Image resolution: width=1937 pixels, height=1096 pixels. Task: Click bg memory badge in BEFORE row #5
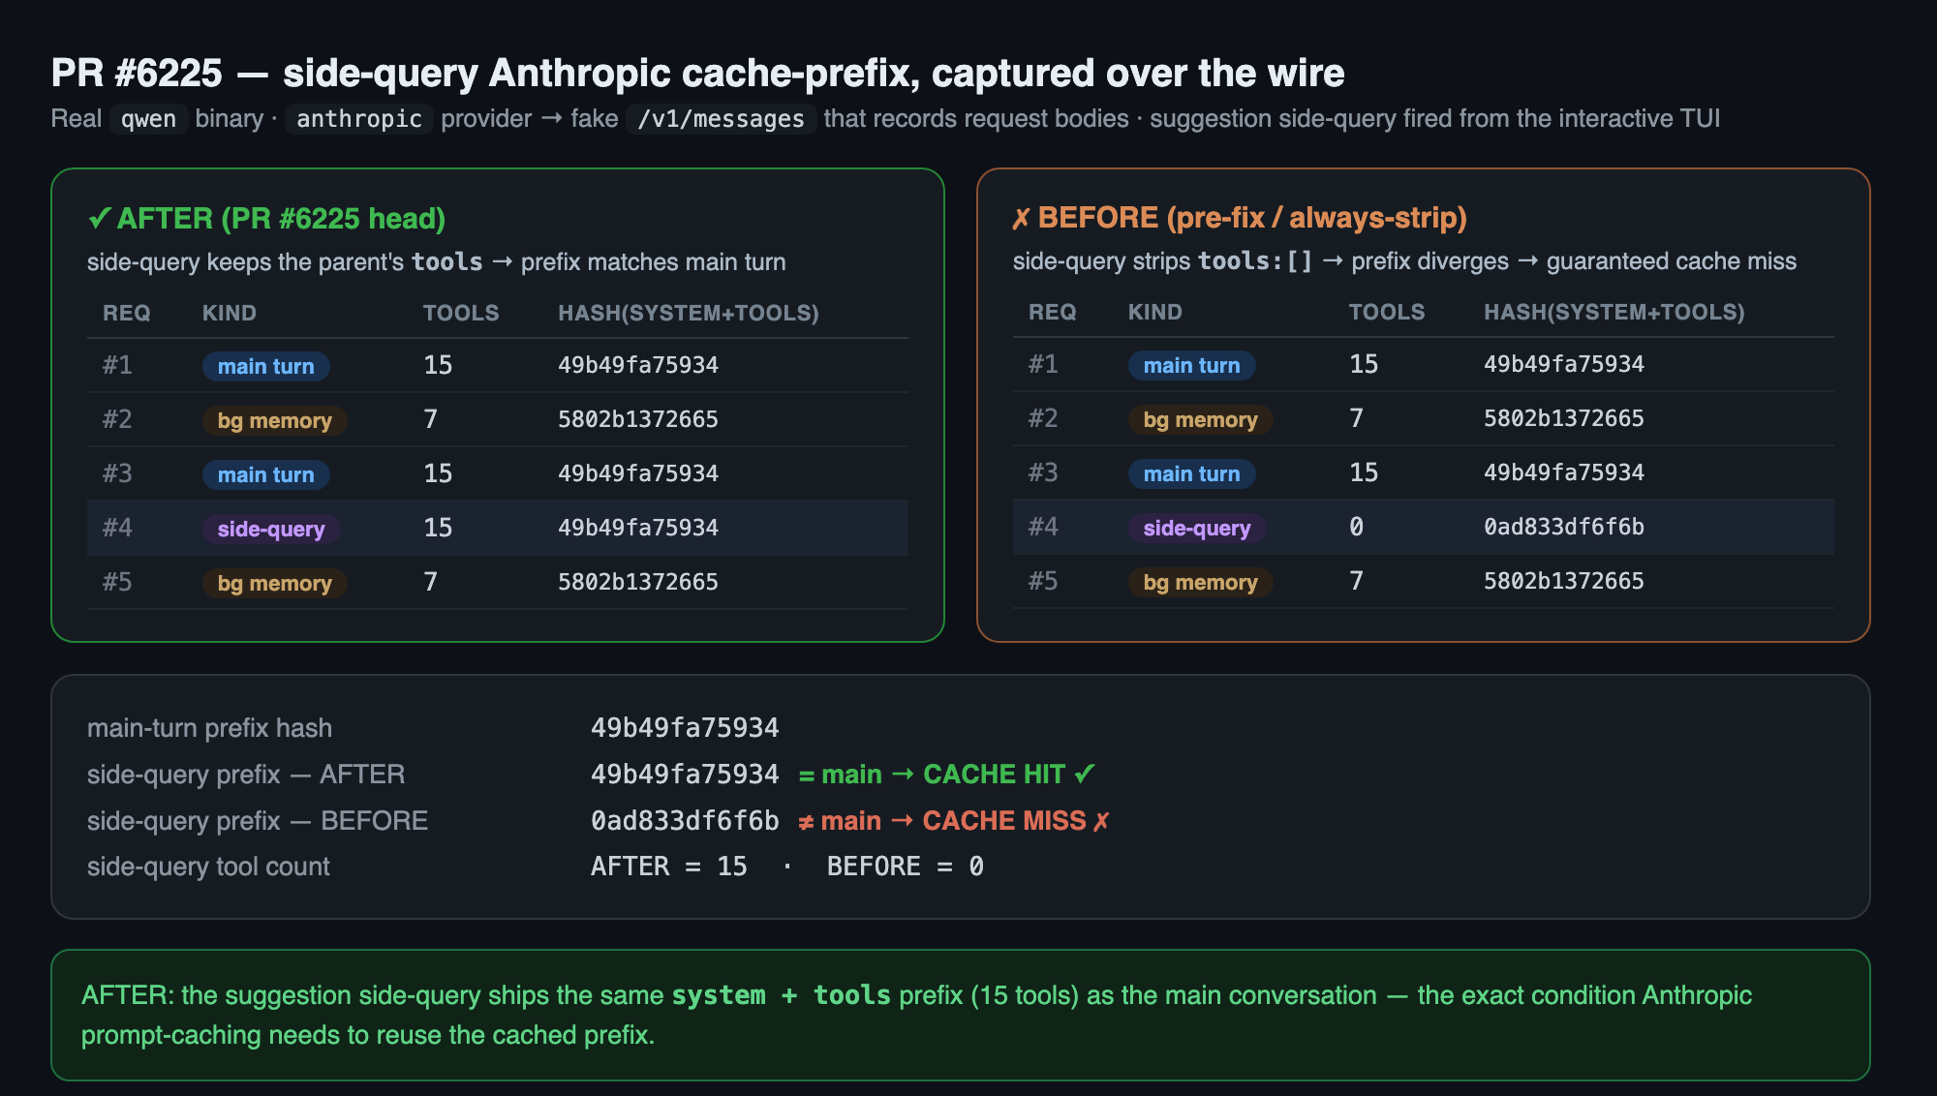click(x=1201, y=582)
